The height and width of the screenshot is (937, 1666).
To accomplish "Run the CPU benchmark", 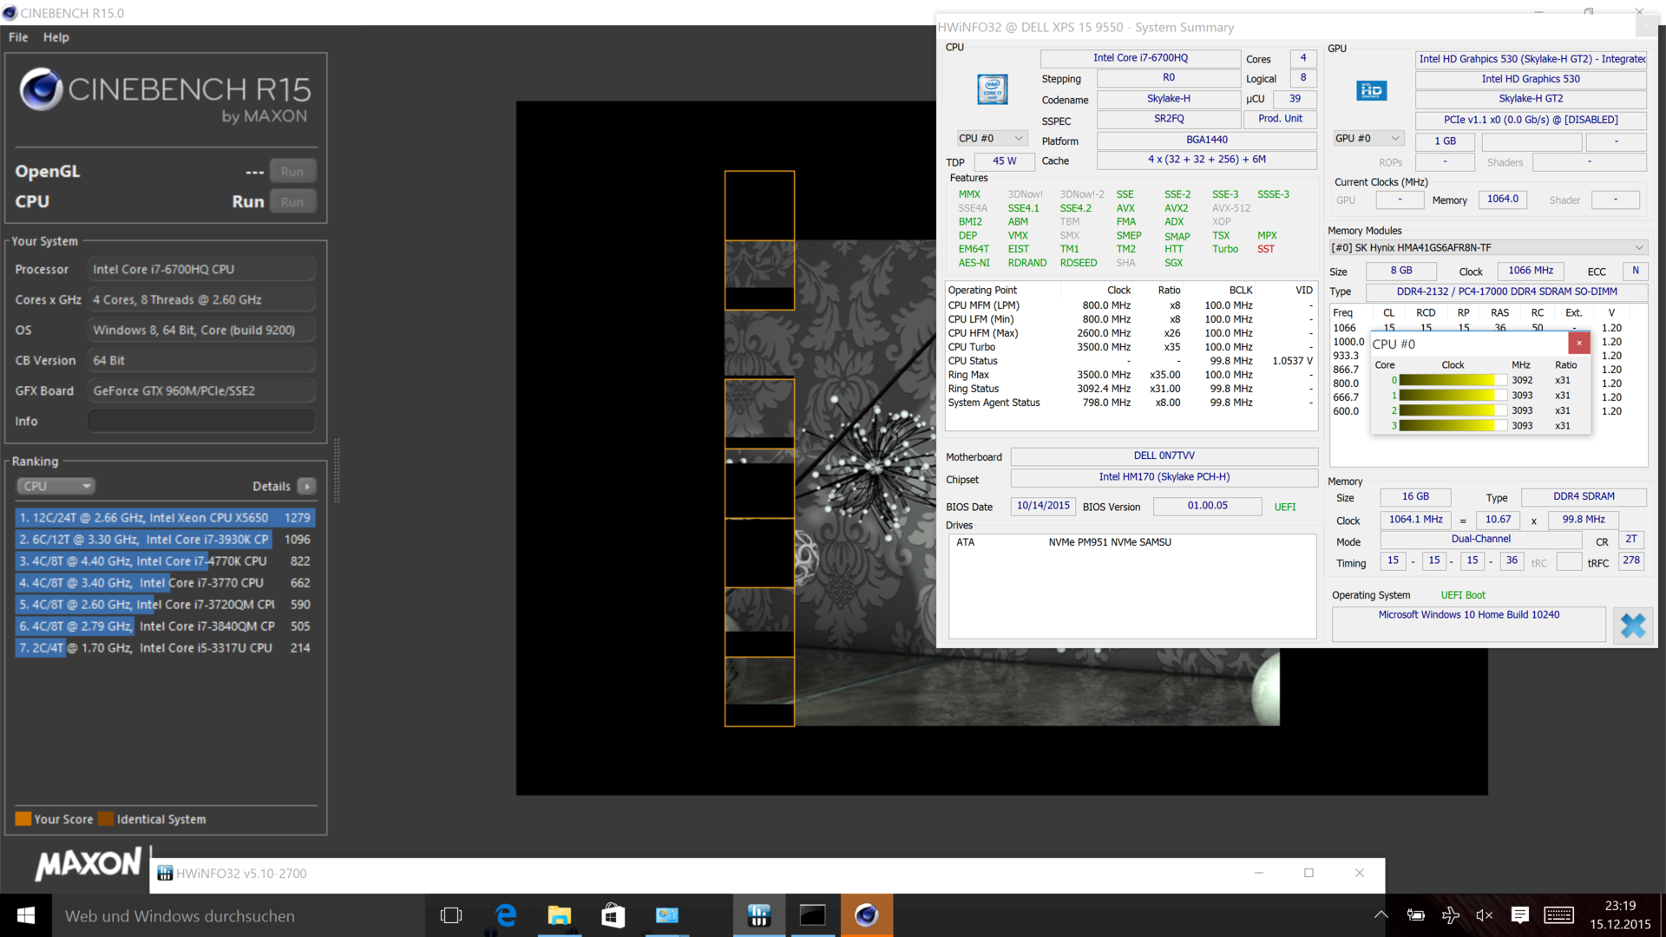I will (292, 202).
